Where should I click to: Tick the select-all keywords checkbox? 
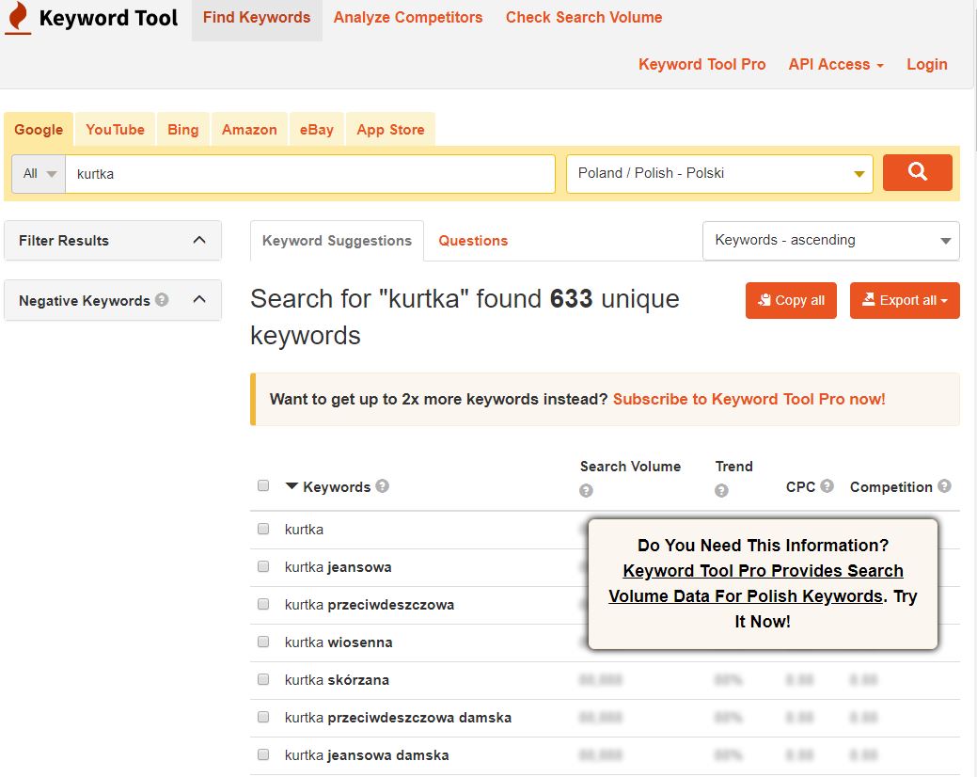tap(263, 485)
